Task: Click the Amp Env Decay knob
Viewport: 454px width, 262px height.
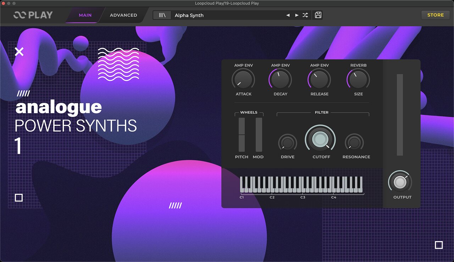Action: (280, 79)
